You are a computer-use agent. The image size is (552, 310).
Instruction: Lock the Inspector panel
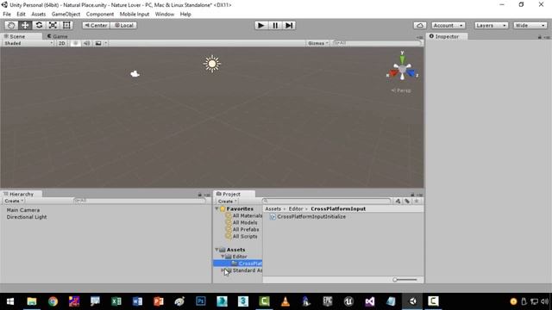540,37
